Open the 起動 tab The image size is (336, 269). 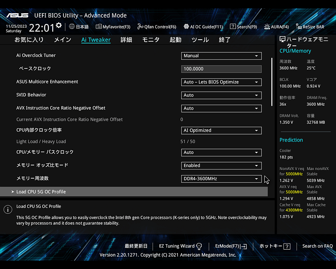coord(175,40)
